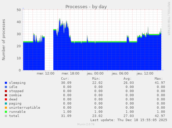
Task: Click the 'jeu. 12:00' time axis label
Action: pos(145,73)
